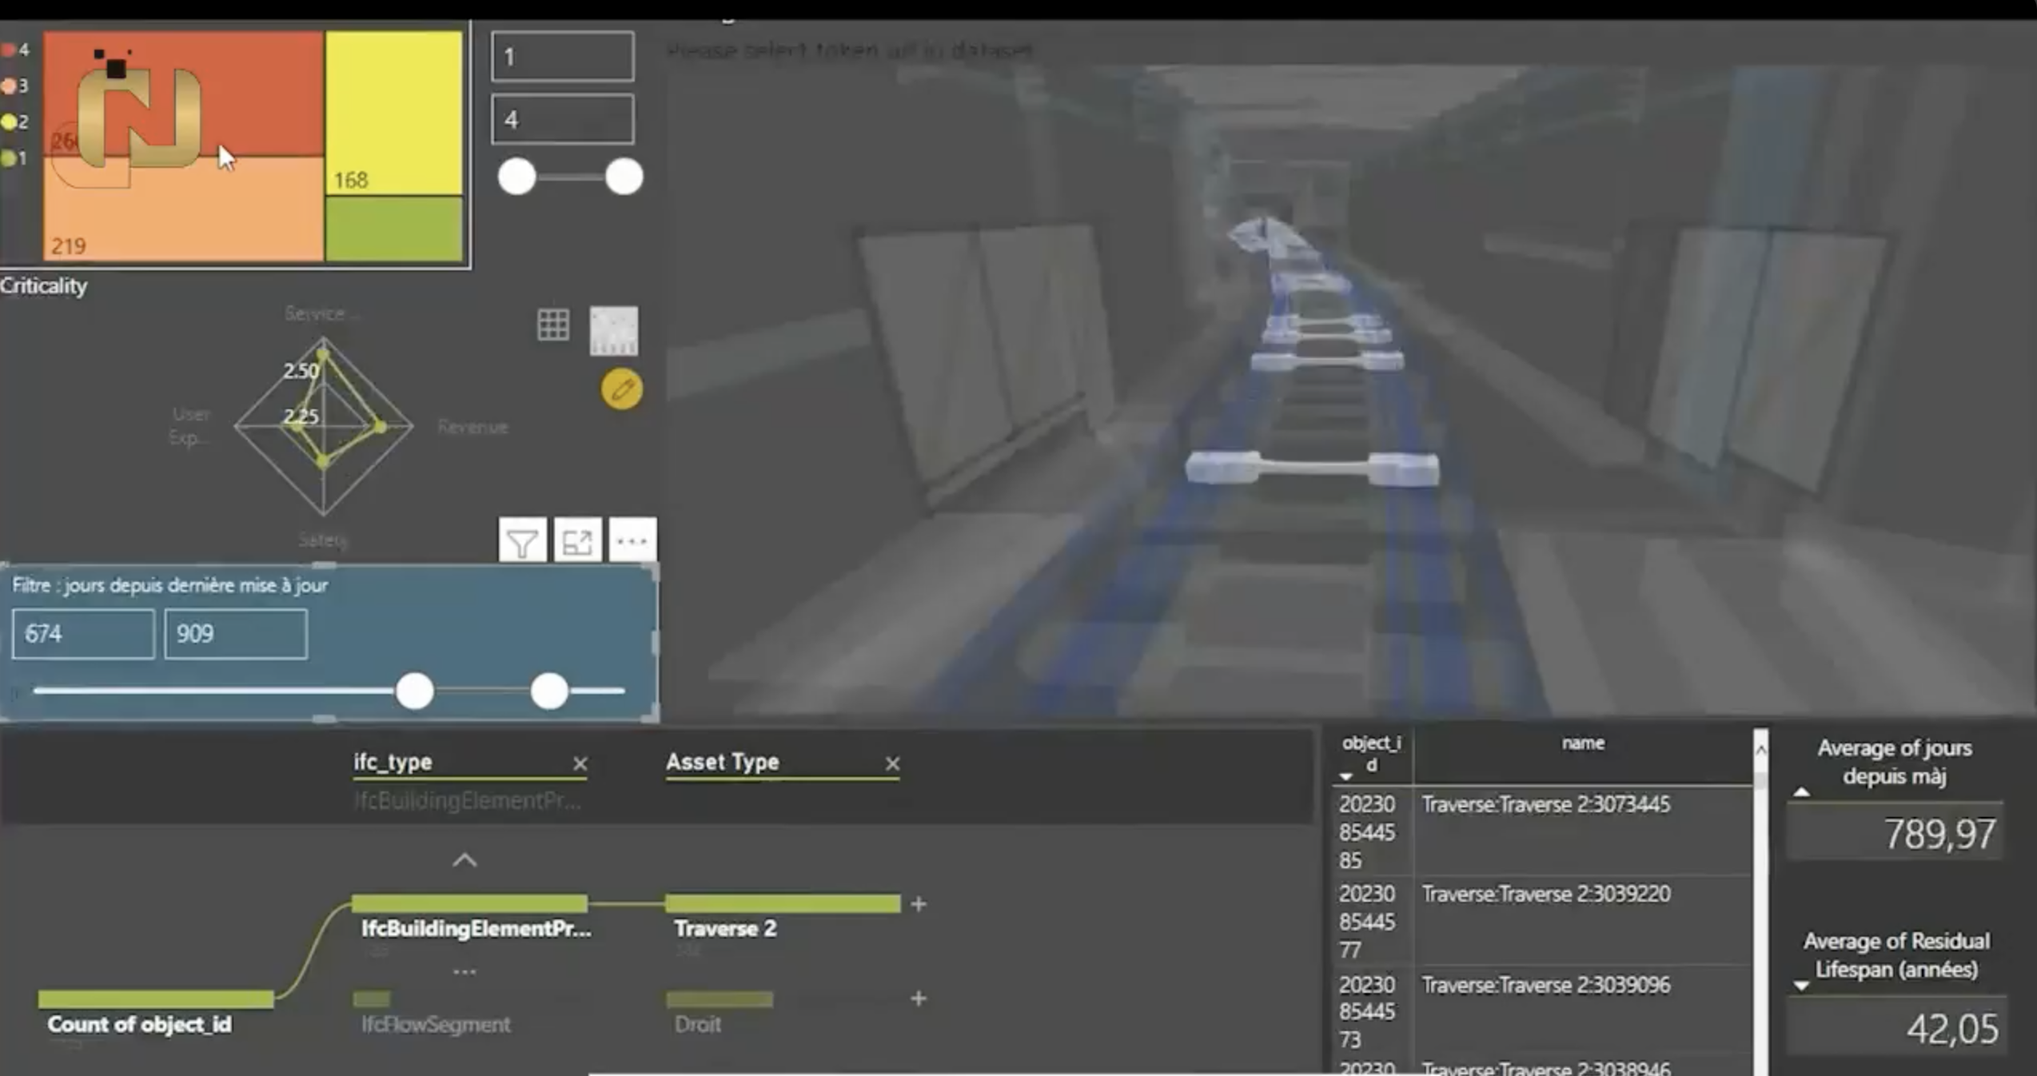
Task: Remove the ifc_type level with X
Action: point(580,764)
